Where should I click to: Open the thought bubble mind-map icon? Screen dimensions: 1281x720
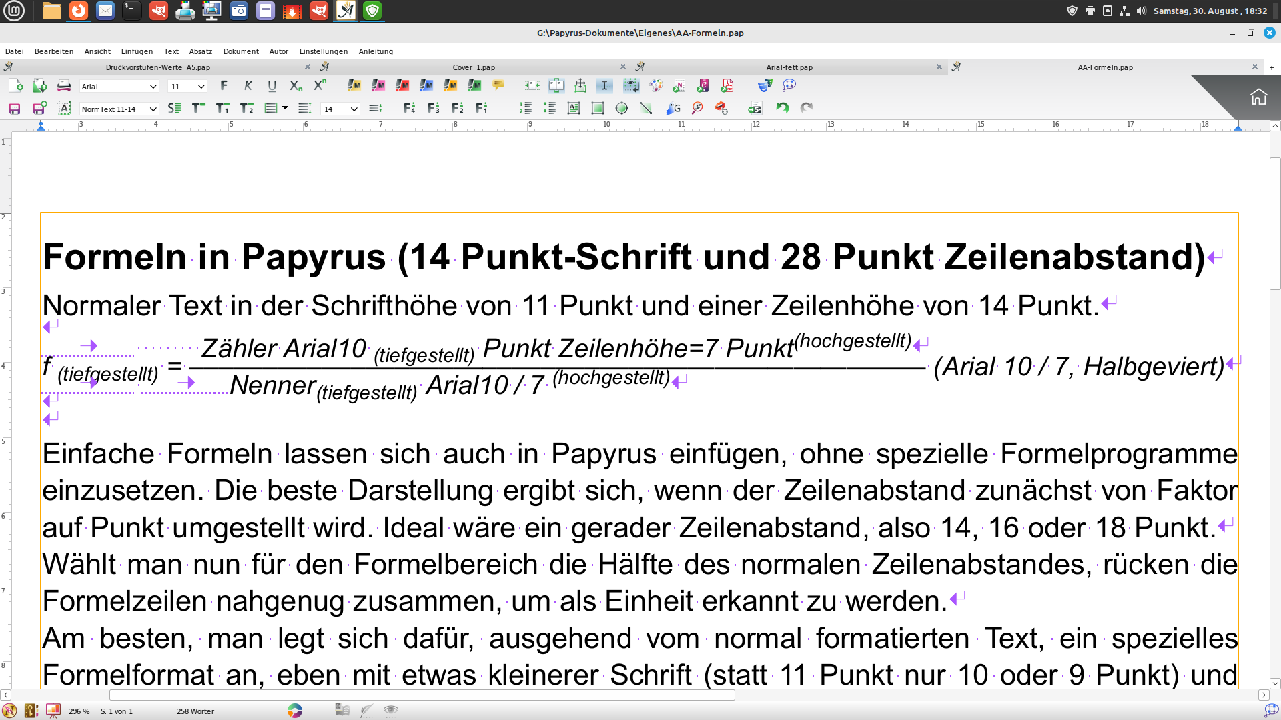click(x=789, y=85)
